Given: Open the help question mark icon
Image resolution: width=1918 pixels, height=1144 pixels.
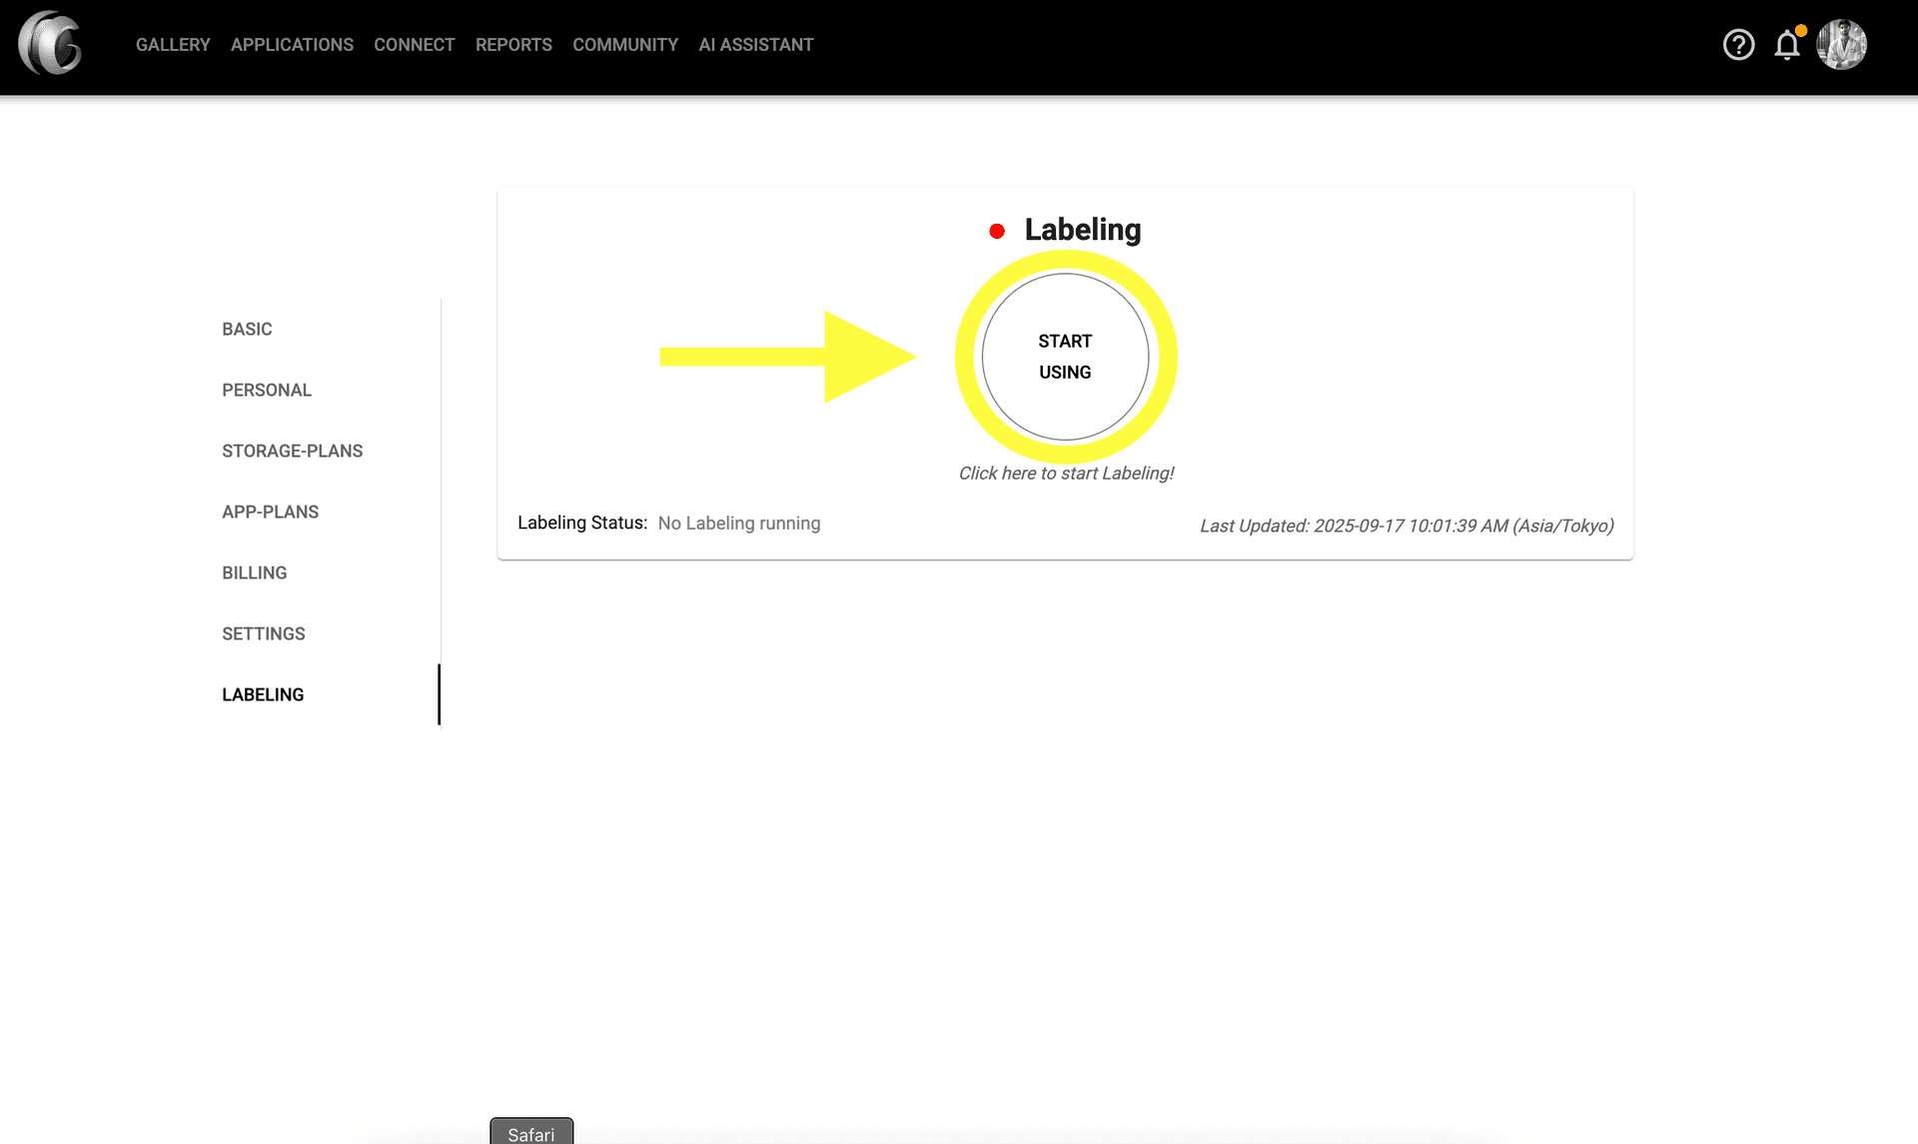Looking at the screenshot, I should click(1738, 45).
